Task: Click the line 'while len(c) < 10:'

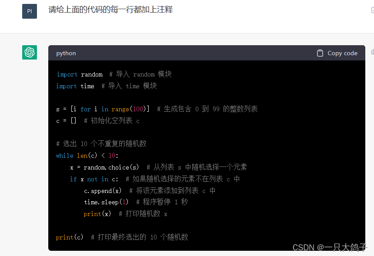Action: [x=87, y=156]
